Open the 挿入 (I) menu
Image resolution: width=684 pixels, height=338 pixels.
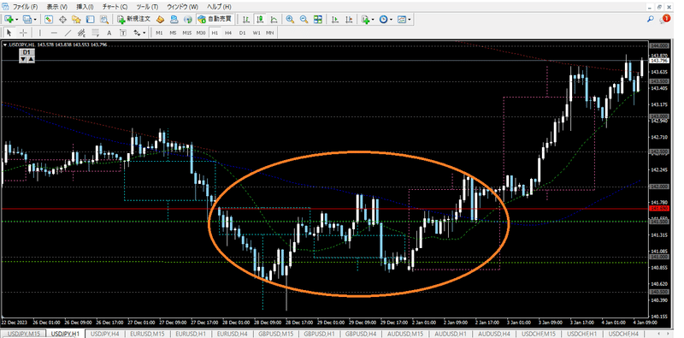click(x=85, y=7)
